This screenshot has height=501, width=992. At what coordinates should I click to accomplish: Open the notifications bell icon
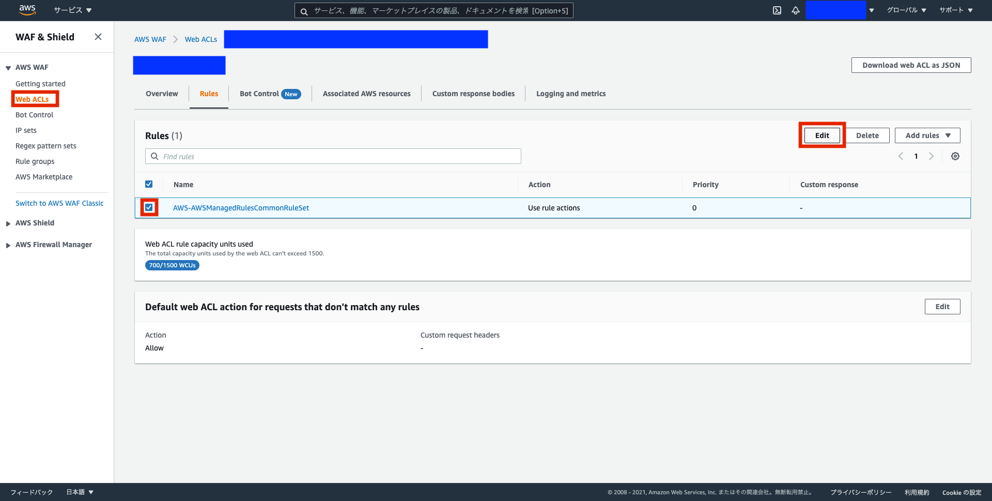pyautogui.click(x=796, y=10)
